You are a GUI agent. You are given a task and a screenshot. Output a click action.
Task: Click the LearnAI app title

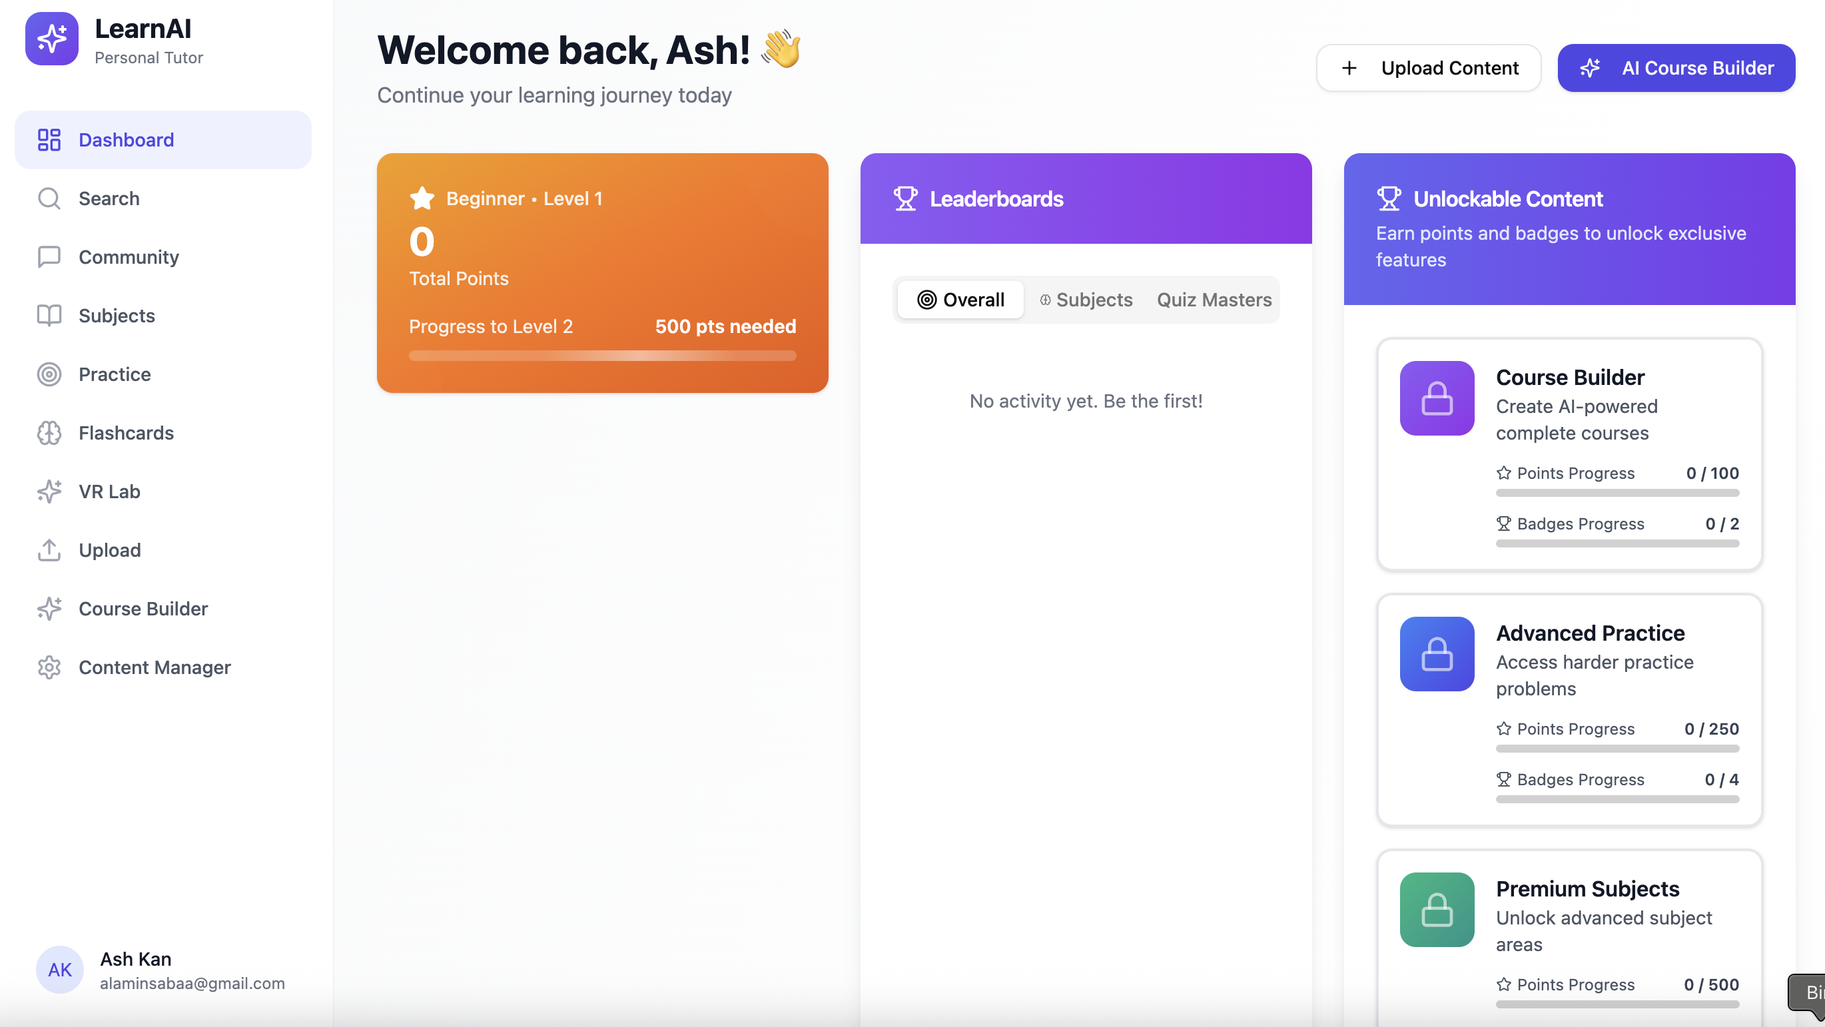(143, 29)
